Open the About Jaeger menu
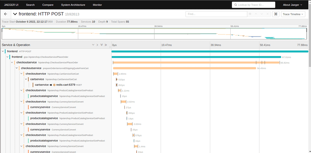This screenshot has width=311, height=153. [293, 5]
